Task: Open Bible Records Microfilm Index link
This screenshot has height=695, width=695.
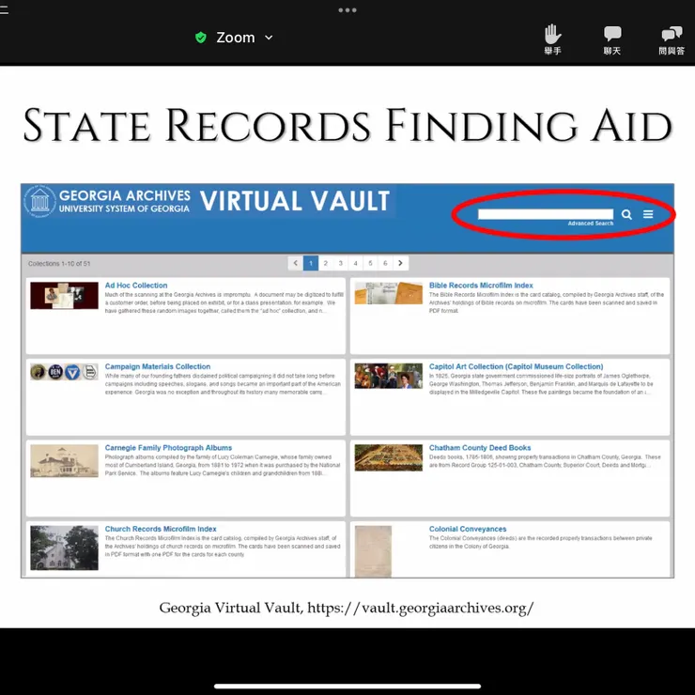Action: (481, 286)
